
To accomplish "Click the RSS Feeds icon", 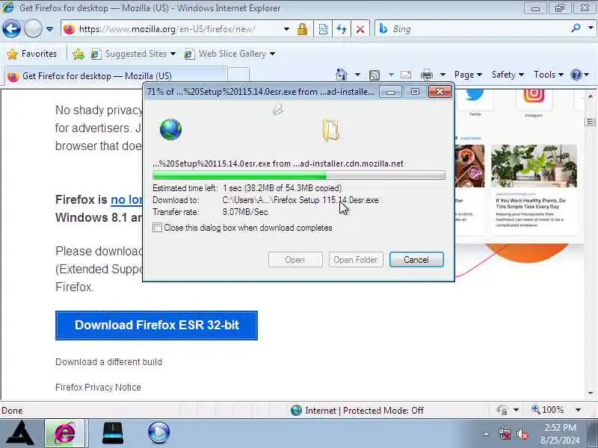I will (374, 75).
